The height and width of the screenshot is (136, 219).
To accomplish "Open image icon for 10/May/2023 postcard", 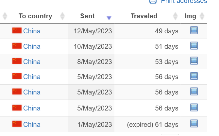I will pos(194,46).
